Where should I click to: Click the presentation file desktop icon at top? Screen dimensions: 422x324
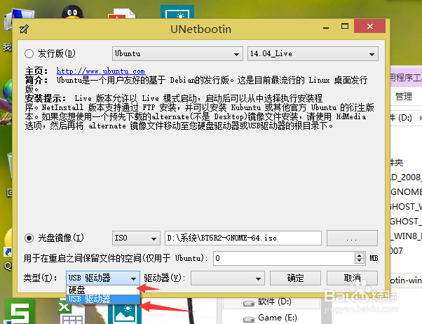(122, 13)
